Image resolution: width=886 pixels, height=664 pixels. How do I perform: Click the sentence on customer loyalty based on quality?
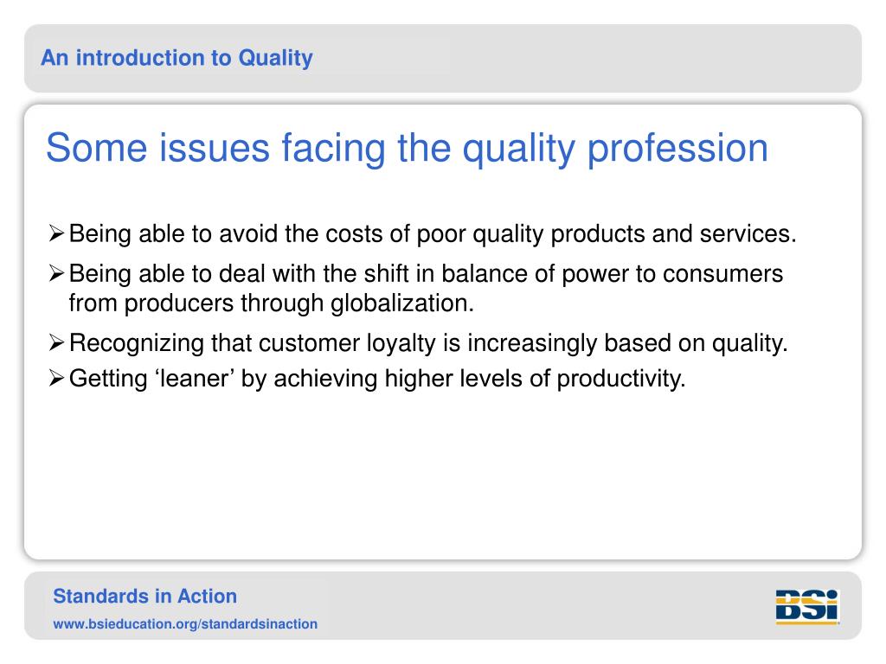428,343
